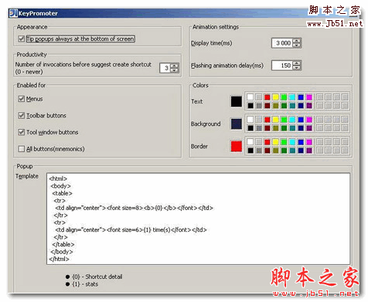
Task: Choose bright blue in the Background color palette
Action: click(301, 120)
